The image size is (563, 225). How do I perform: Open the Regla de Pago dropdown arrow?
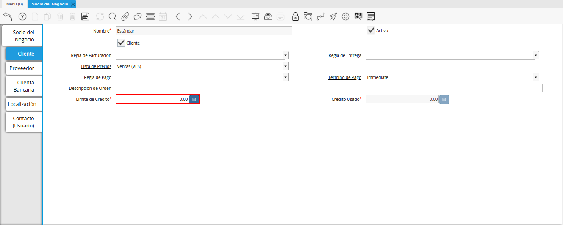point(286,77)
